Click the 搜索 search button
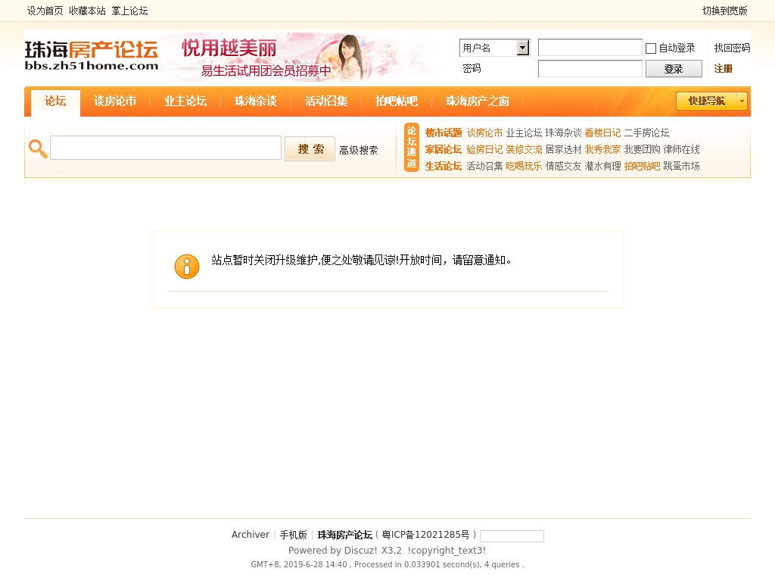 click(310, 149)
